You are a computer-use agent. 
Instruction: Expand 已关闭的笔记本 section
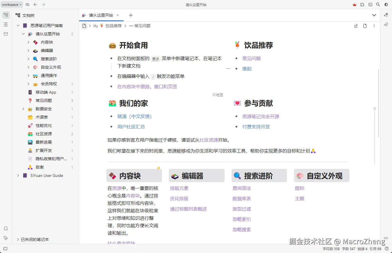tap(18, 240)
